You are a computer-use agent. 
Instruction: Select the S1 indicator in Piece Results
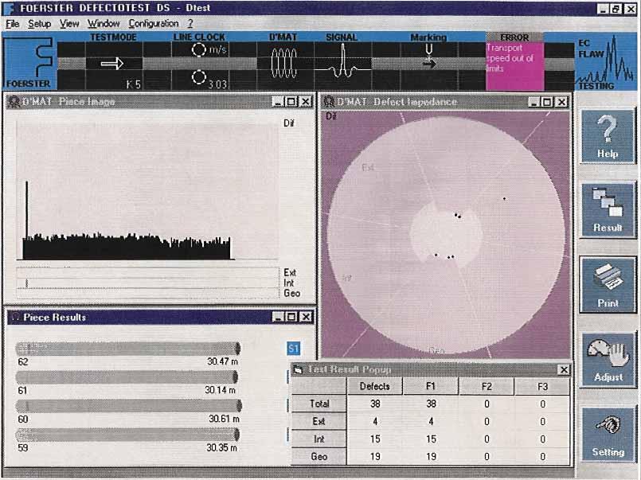coord(294,349)
